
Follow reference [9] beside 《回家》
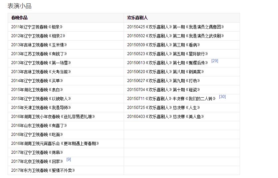[69, 159]
